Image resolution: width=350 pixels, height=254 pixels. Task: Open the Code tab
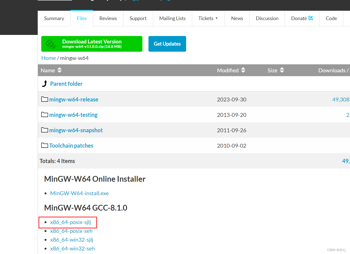coord(331,18)
